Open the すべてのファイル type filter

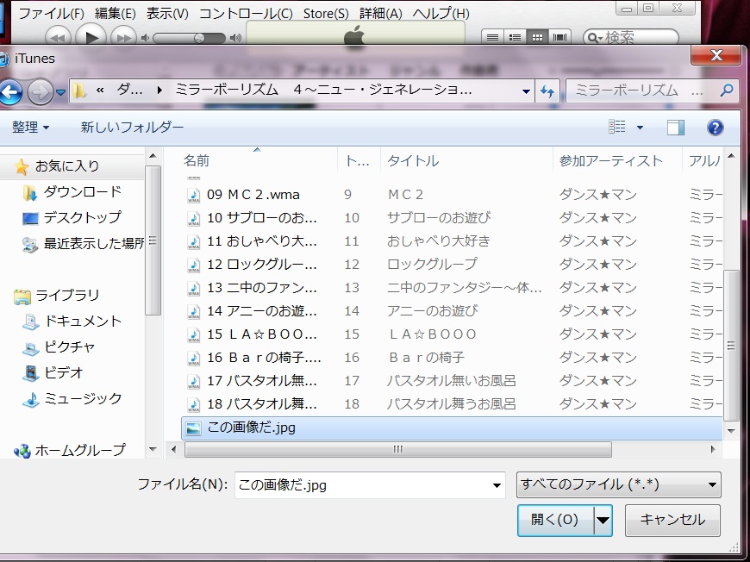618,485
